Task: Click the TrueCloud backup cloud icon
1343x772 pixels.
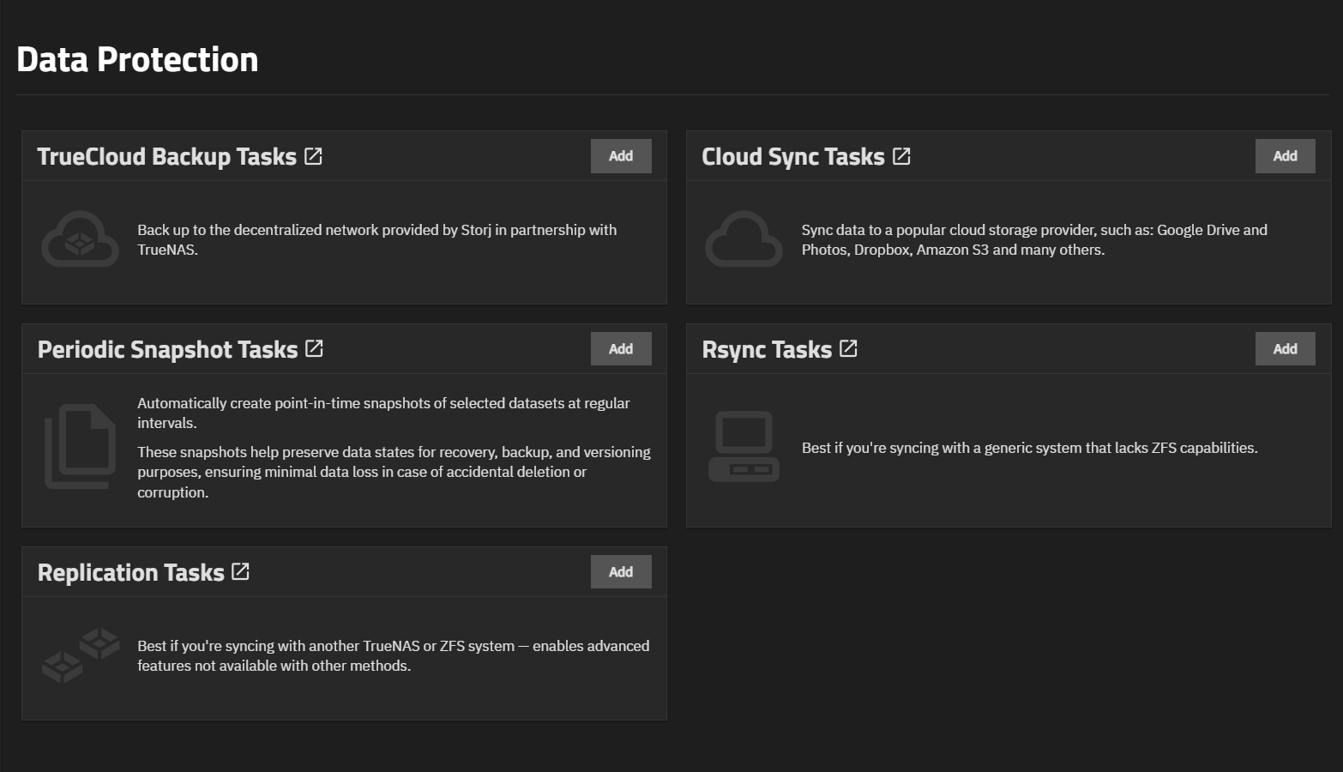Action: pyautogui.click(x=80, y=239)
